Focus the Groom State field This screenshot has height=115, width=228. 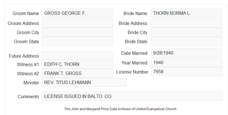point(77,41)
